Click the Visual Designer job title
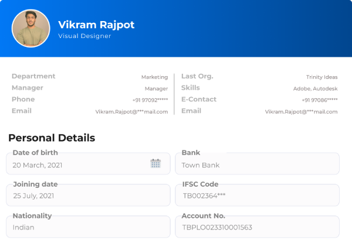The width and height of the screenshot is (352, 247). (x=84, y=36)
